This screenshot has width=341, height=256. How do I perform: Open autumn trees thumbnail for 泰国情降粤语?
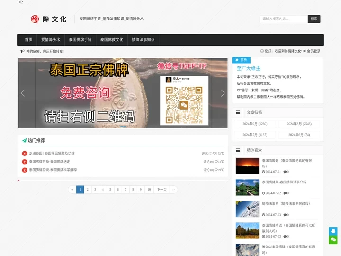pos(247,231)
